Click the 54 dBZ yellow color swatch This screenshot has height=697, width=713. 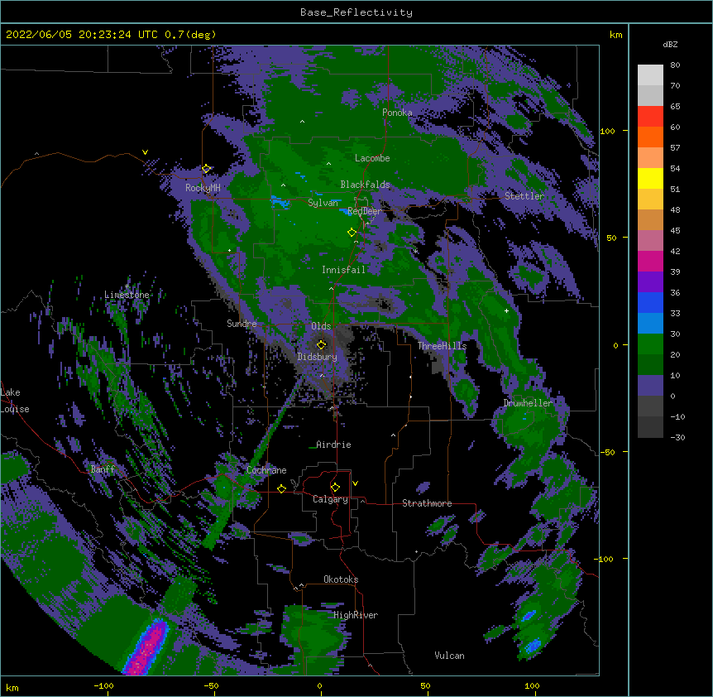tap(650, 178)
